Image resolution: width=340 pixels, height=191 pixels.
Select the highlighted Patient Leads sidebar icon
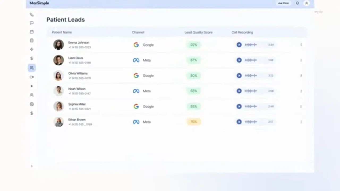(x=32, y=68)
